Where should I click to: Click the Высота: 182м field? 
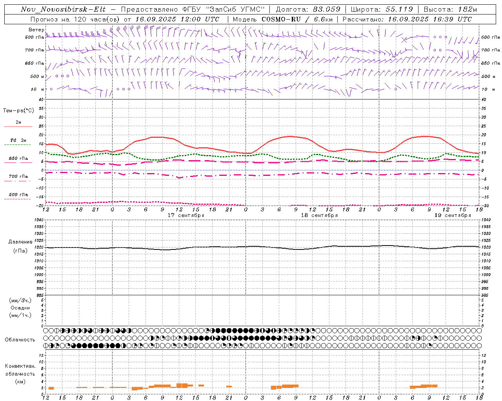[x=450, y=10]
